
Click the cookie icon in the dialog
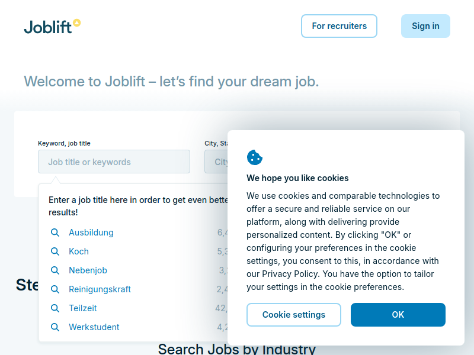(x=255, y=157)
